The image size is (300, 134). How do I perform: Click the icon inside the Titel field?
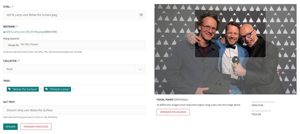click(141, 15)
